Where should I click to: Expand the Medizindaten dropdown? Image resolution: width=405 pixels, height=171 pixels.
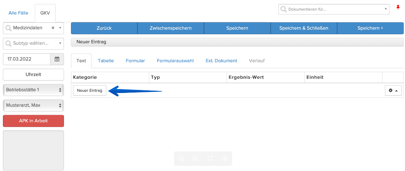pos(60,28)
